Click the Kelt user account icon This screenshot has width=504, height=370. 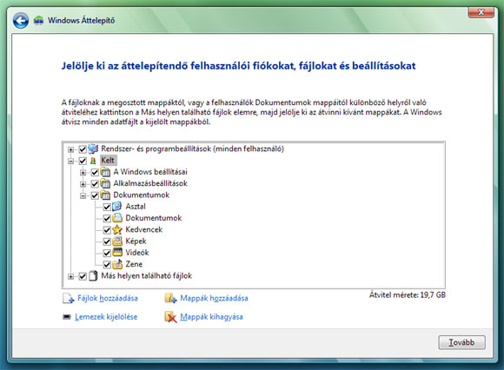(93, 161)
